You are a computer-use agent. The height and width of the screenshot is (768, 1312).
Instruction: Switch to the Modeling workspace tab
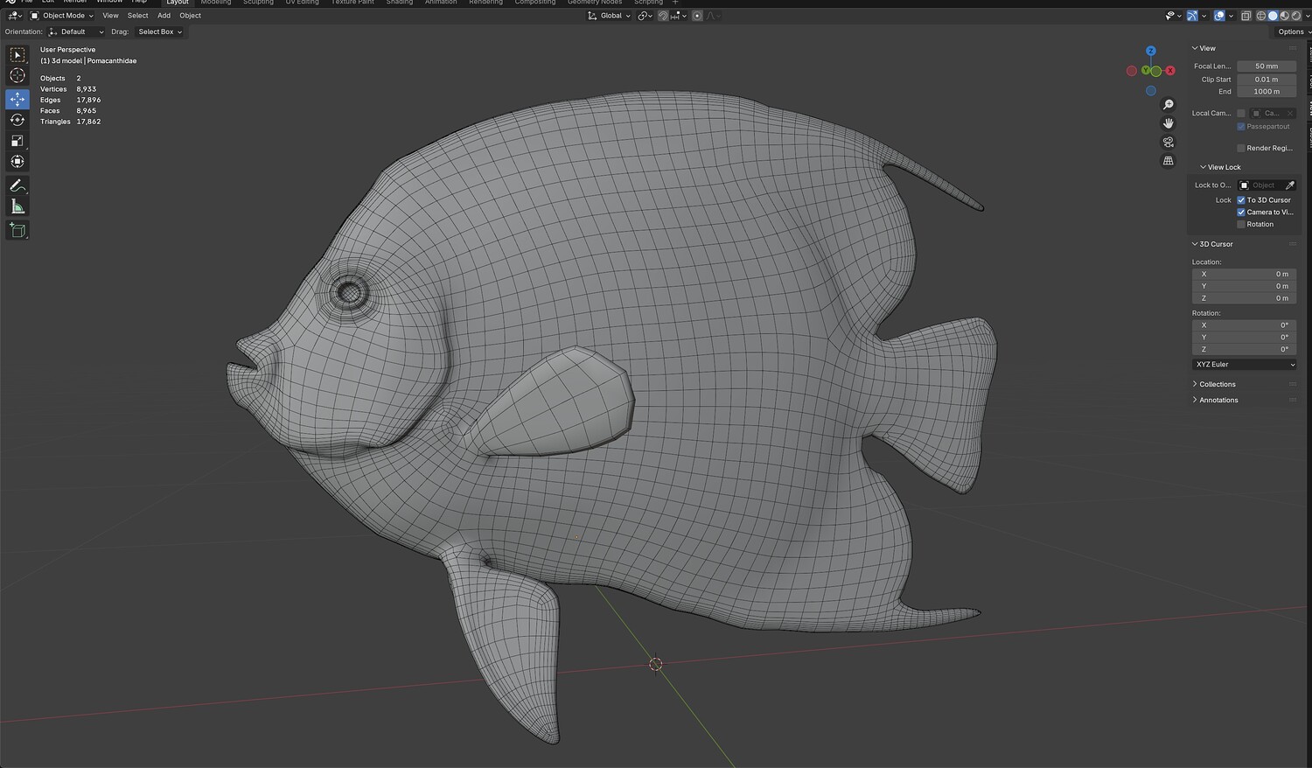[x=216, y=3]
